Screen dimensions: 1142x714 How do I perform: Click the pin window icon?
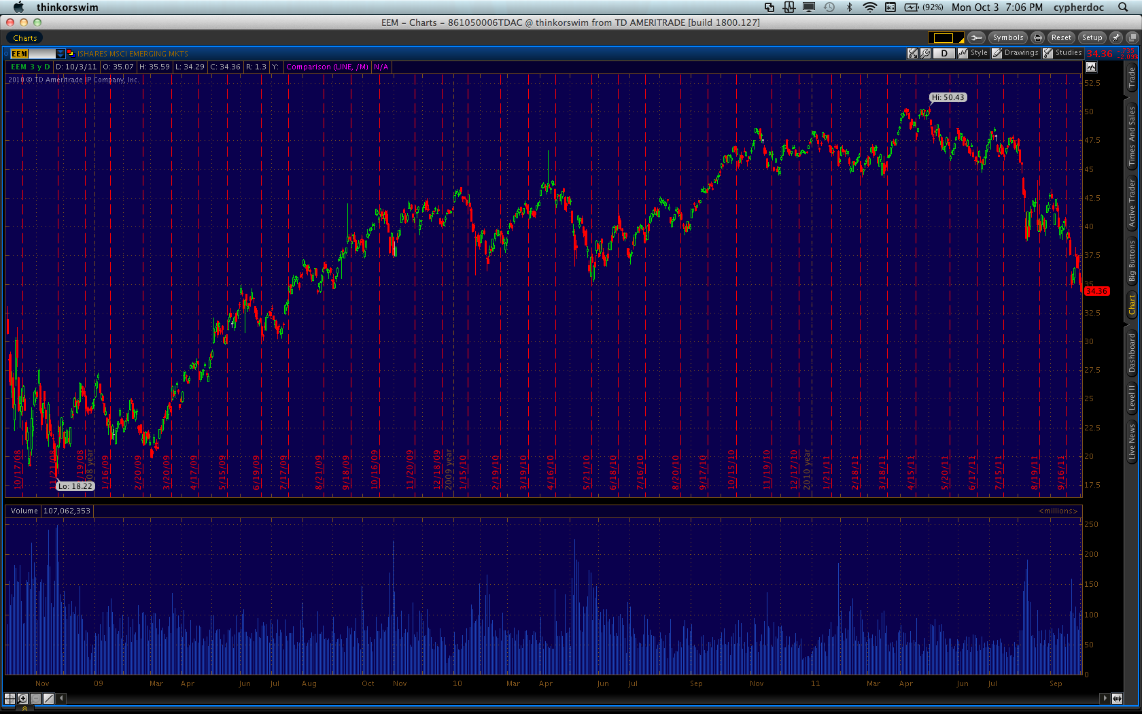tap(1116, 37)
